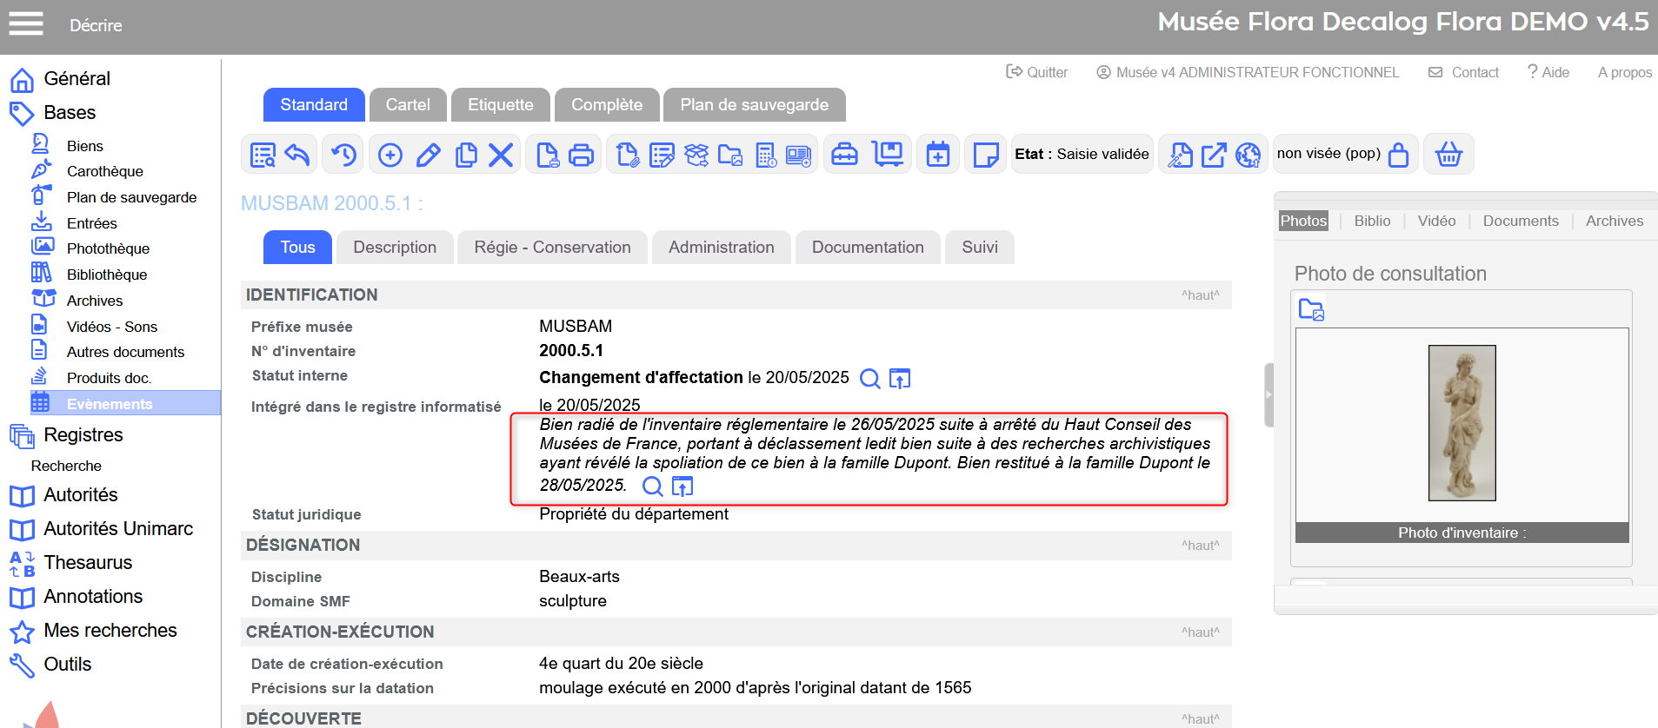
Task: Open the hamburger menu at top left
Action: (26, 23)
